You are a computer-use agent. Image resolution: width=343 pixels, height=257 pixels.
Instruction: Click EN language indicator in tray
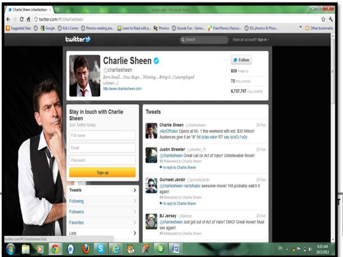pos(280,248)
